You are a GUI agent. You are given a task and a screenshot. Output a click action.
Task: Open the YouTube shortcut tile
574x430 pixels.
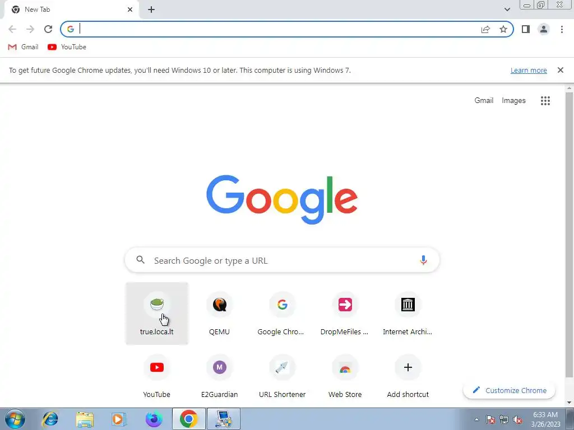pyautogui.click(x=157, y=376)
